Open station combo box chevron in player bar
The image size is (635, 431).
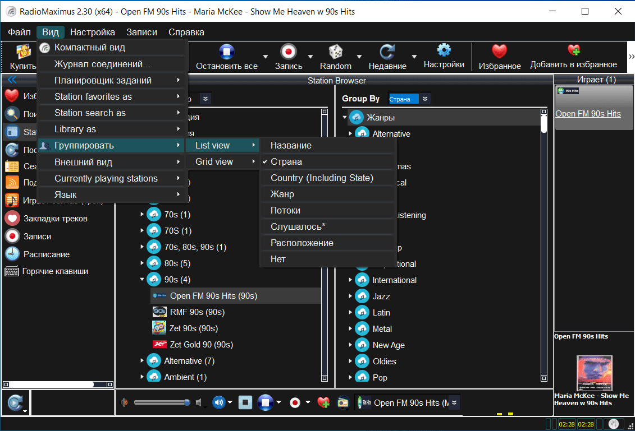[454, 403]
